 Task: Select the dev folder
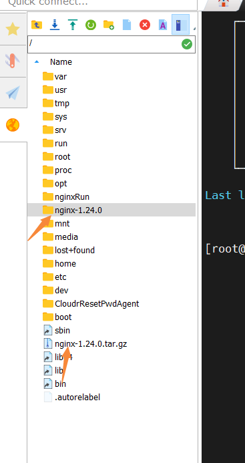tap(55, 290)
